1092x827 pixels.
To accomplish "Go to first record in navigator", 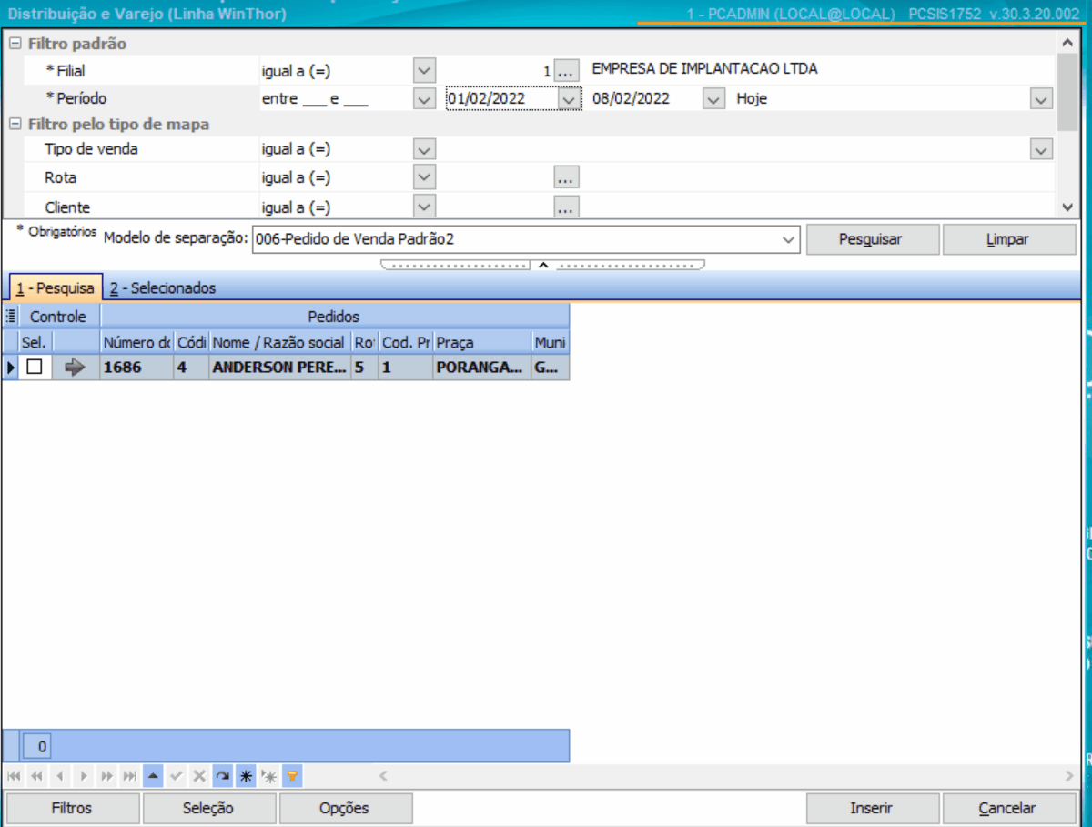I will [x=14, y=777].
